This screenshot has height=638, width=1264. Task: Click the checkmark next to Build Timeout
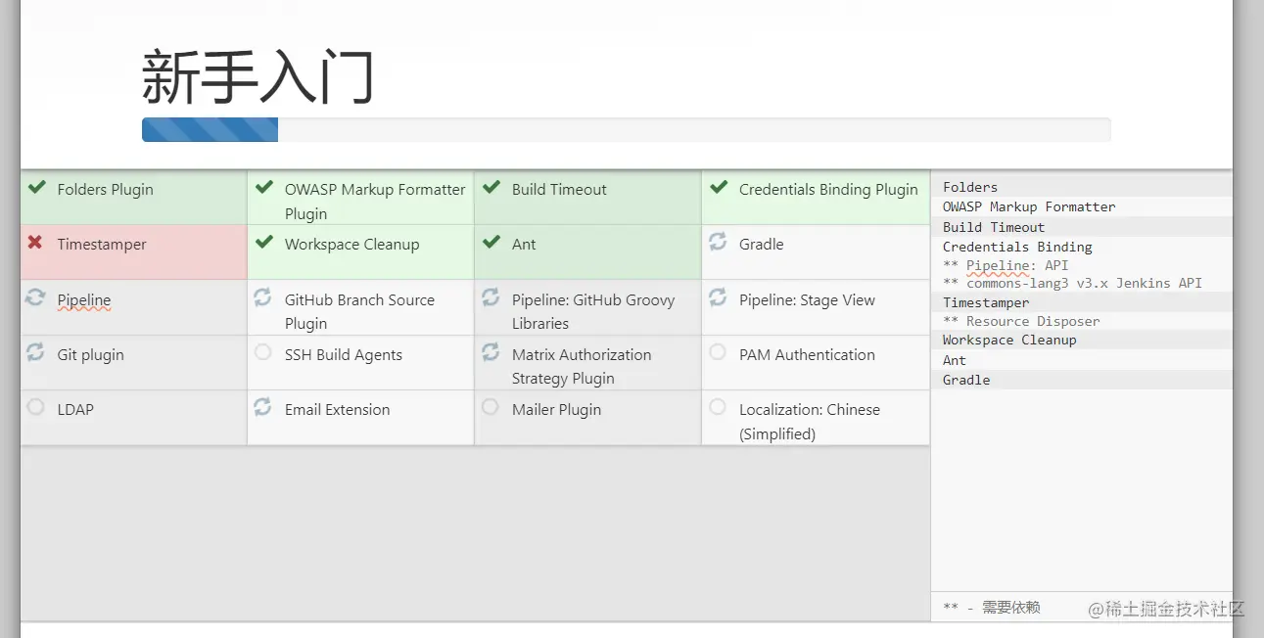492,187
